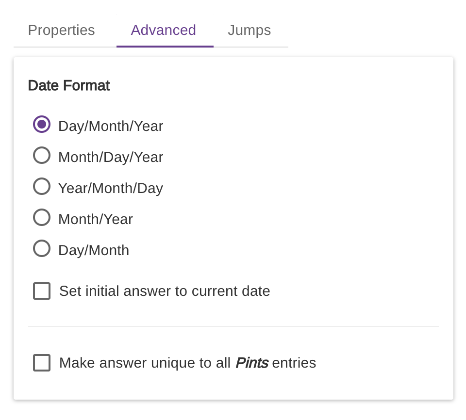Enable the initial answer current date checkbox

coord(42,291)
